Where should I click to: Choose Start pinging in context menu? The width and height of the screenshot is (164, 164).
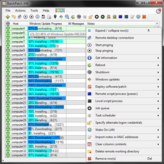click(124, 45)
